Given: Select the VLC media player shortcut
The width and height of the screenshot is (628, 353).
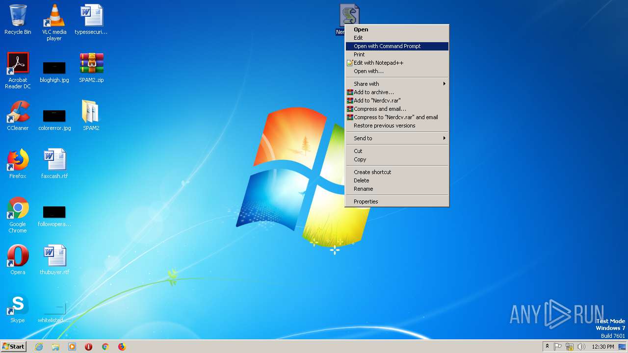Looking at the screenshot, I should [x=54, y=22].
